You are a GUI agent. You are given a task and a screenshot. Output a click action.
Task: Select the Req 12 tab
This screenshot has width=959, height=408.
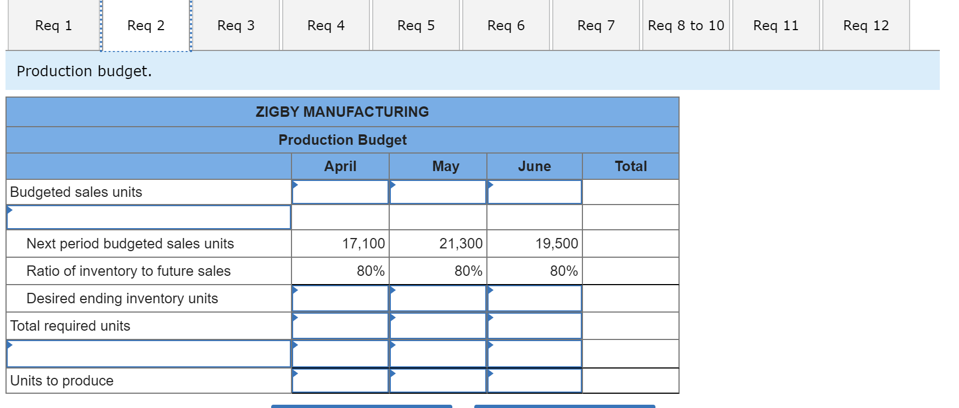866,25
